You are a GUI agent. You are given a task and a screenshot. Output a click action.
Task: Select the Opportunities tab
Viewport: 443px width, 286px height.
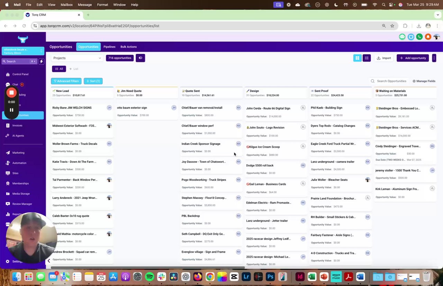(x=88, y=47)
